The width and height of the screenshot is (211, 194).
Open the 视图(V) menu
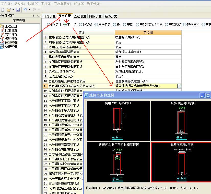point(33,4)
